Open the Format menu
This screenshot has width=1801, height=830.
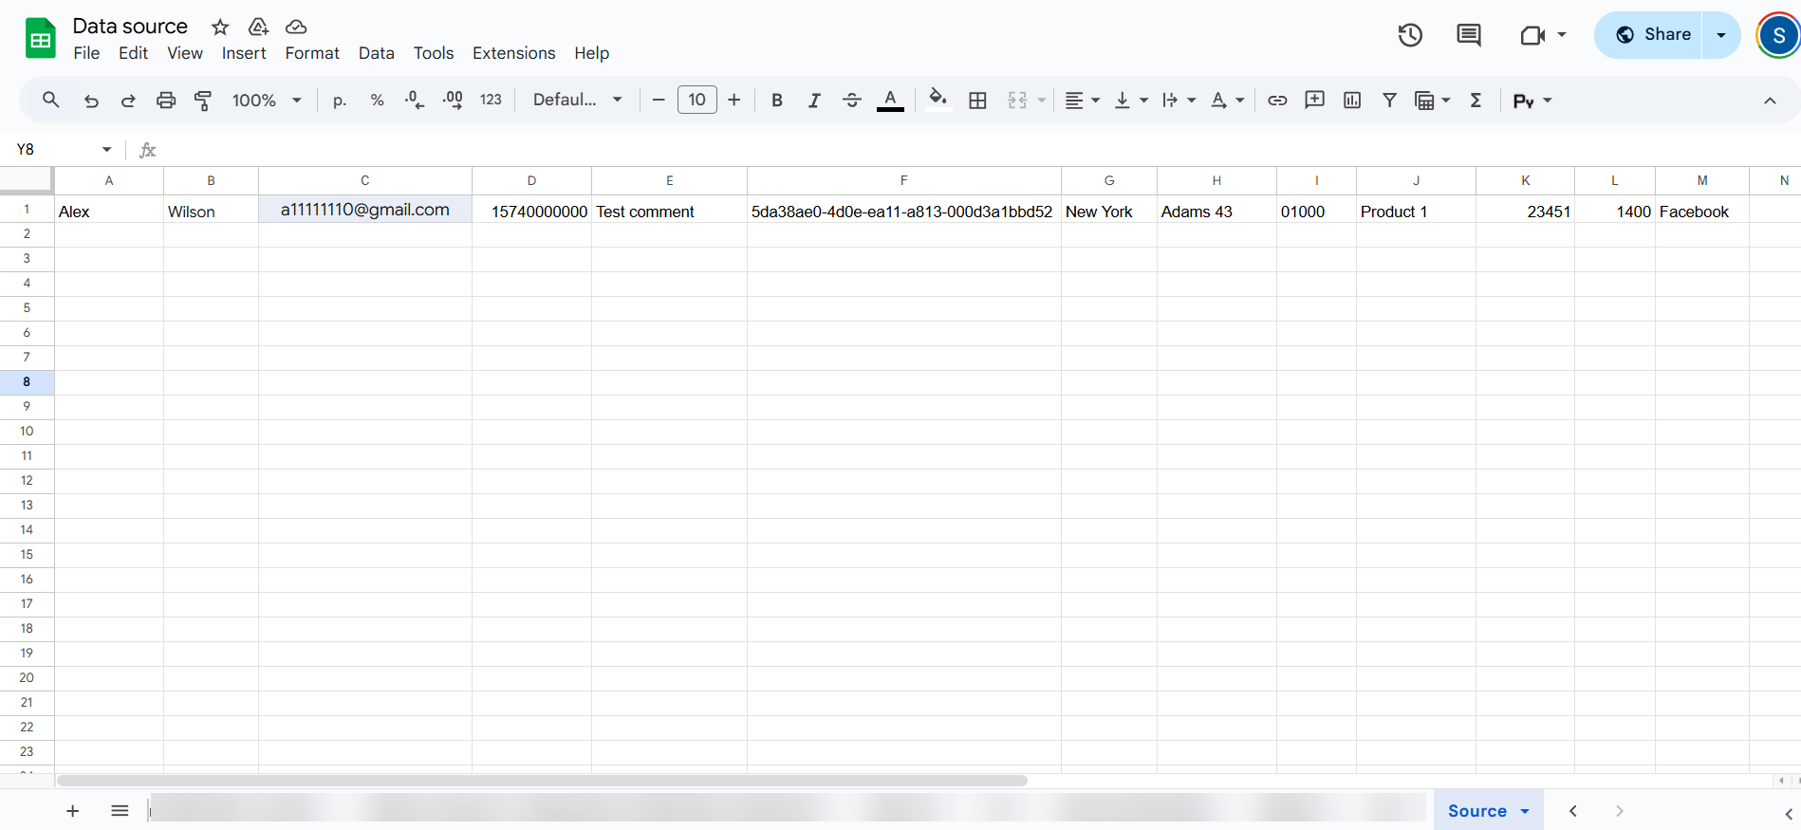point(312,53)
